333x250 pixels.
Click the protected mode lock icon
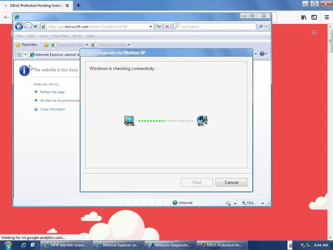(x=229, y=203)
